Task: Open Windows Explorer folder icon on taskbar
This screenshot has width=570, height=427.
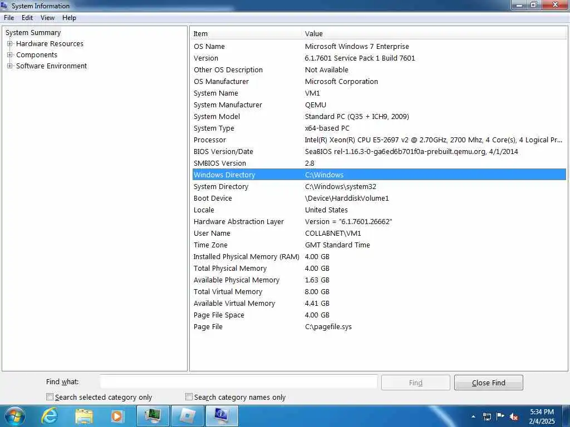Action: pos(84,416)
